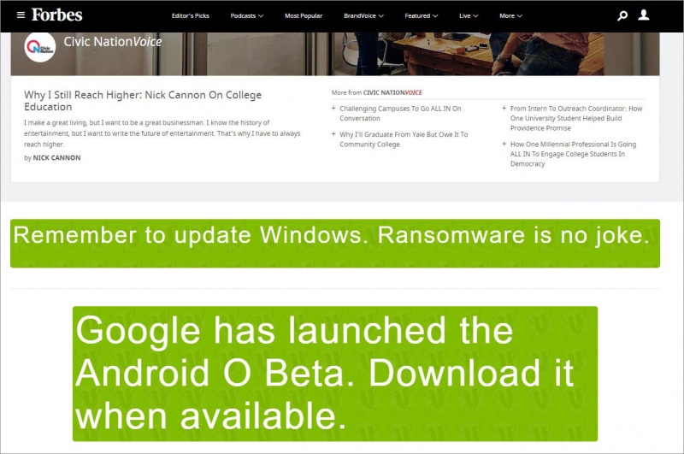Click the plus beside How One Millennial

tap(504, 144)
